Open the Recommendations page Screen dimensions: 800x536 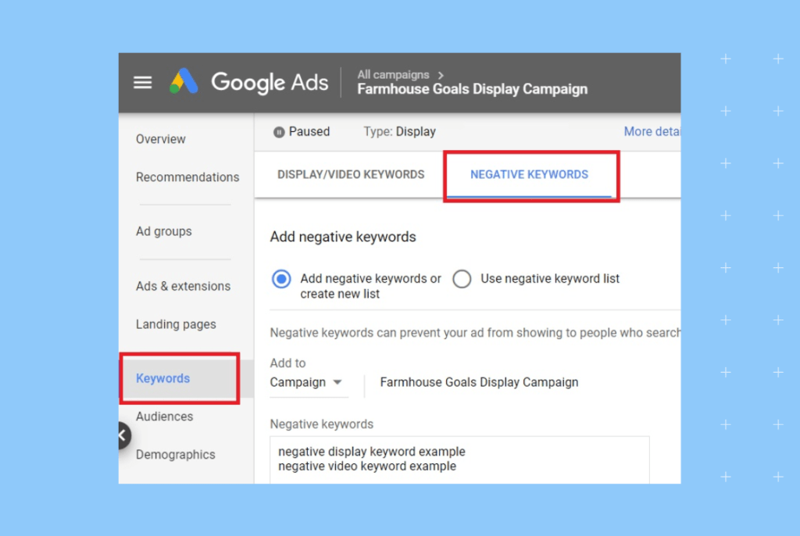tap(187, 177)
